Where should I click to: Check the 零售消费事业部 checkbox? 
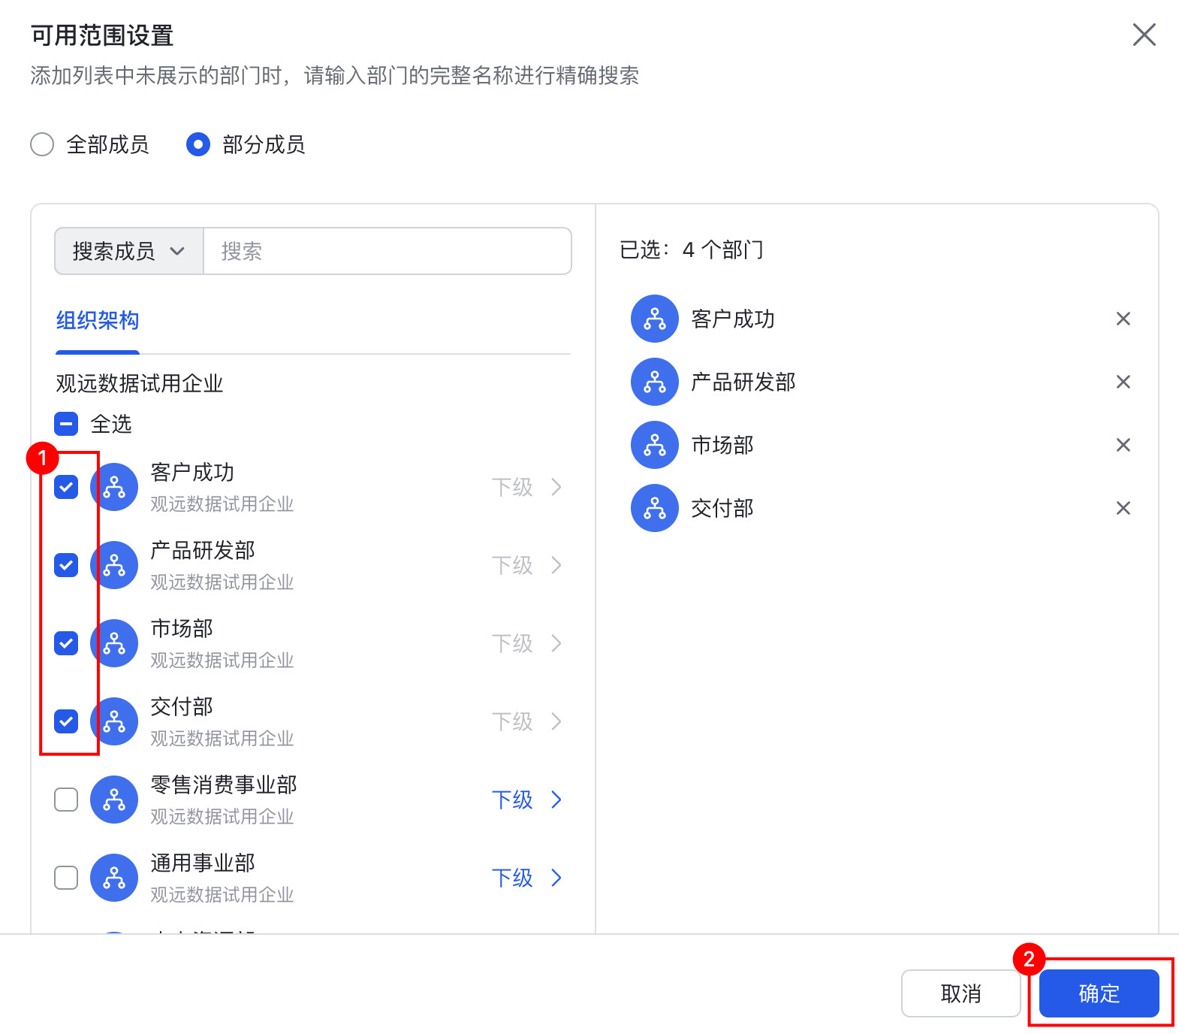66,800
